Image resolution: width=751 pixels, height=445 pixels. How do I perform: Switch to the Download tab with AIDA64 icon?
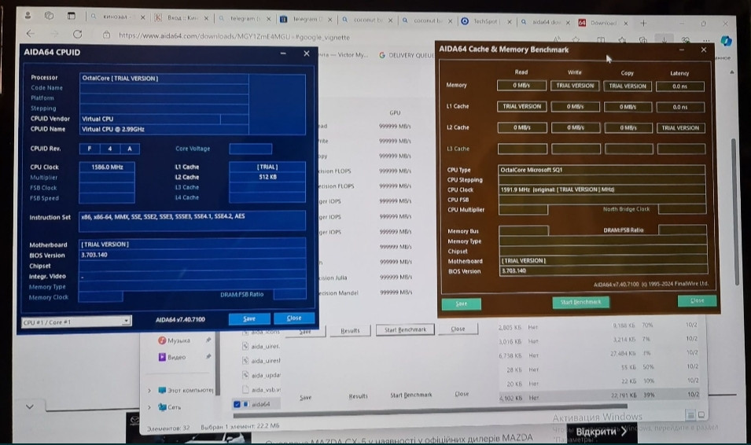tap(602, 23)
